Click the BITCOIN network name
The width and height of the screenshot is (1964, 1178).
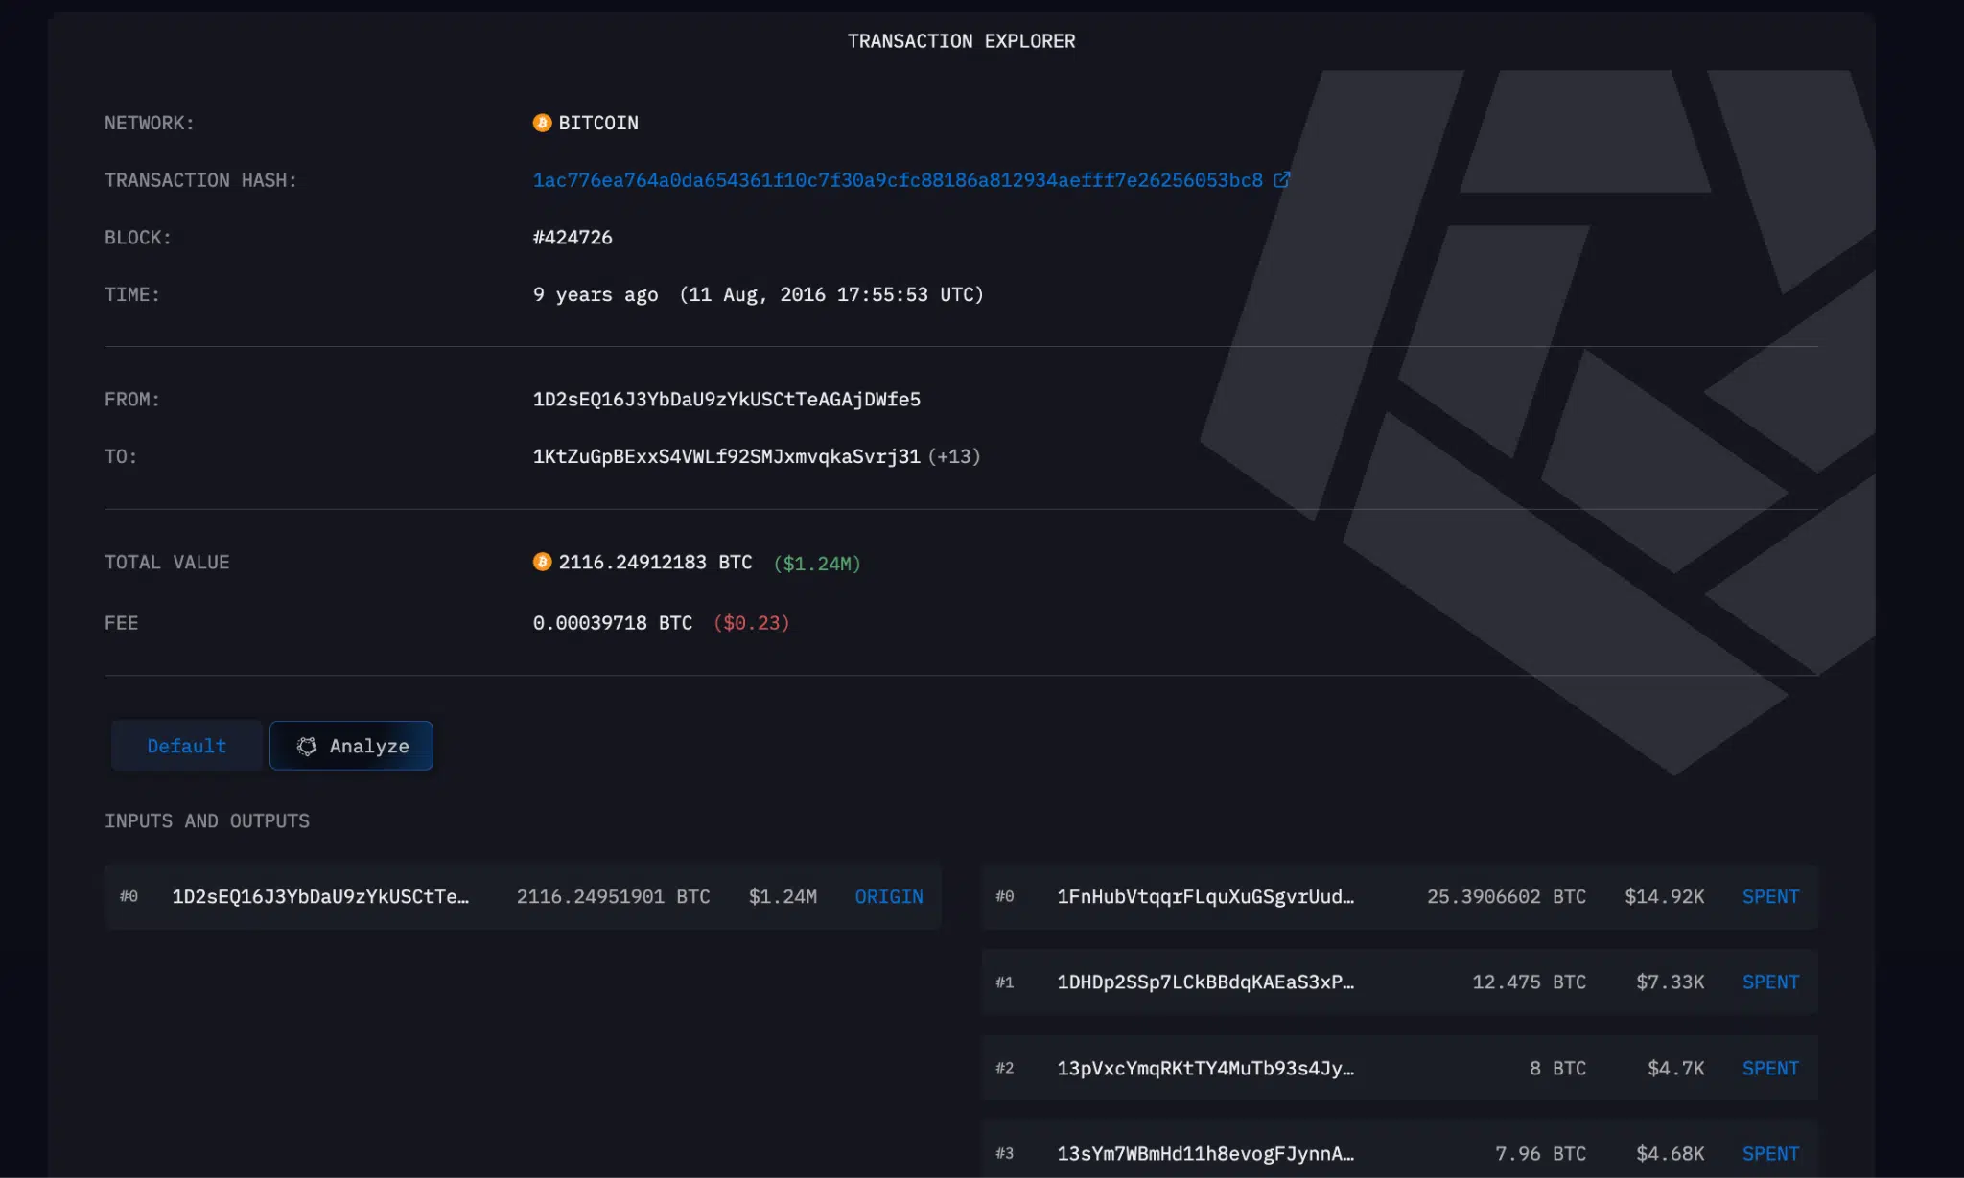point(598,123)
